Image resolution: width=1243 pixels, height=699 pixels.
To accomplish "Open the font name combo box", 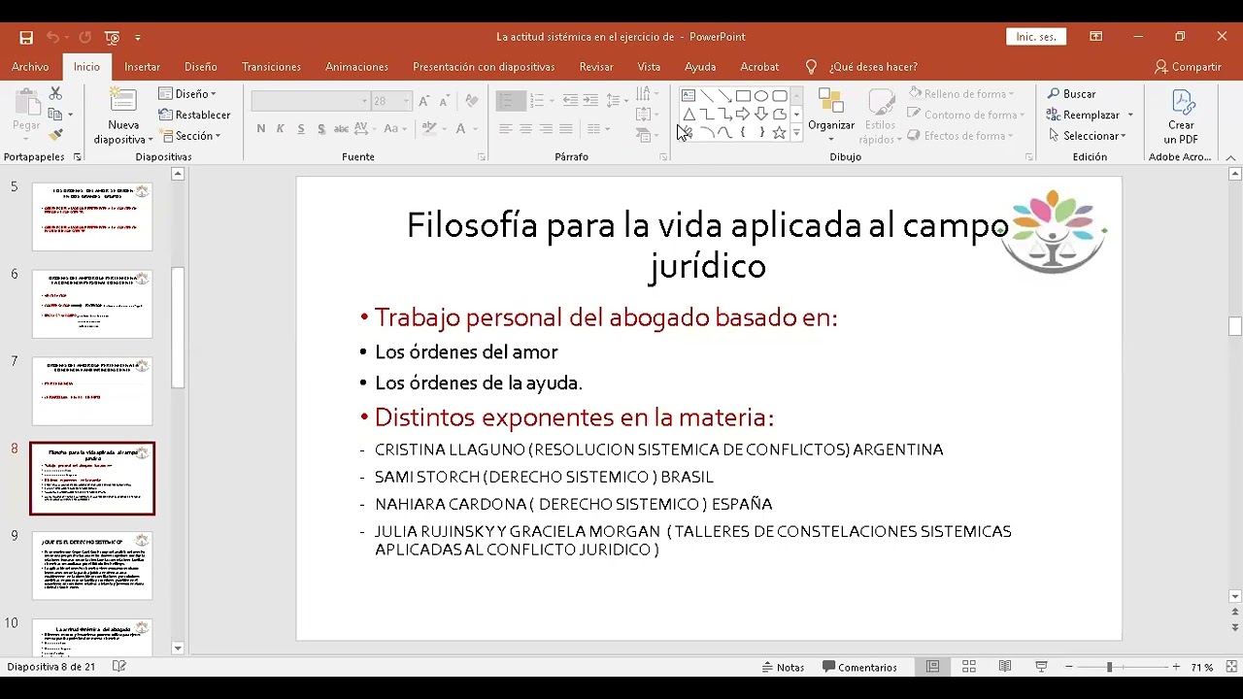I will (311, 101).
